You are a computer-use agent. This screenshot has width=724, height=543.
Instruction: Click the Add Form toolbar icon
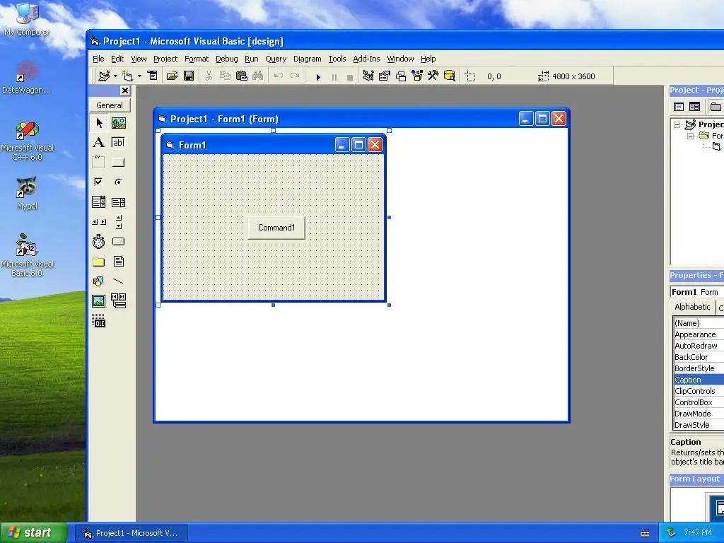(127, 76)
